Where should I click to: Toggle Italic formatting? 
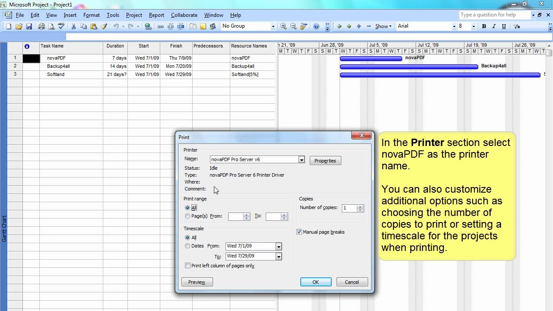tap(494, 26)
